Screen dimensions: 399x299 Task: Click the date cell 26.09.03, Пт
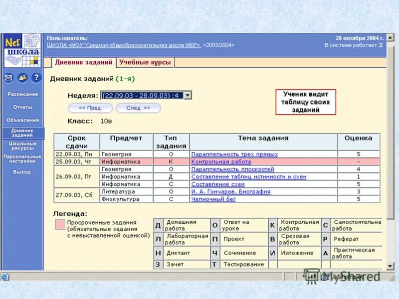[x=77, y=176]
